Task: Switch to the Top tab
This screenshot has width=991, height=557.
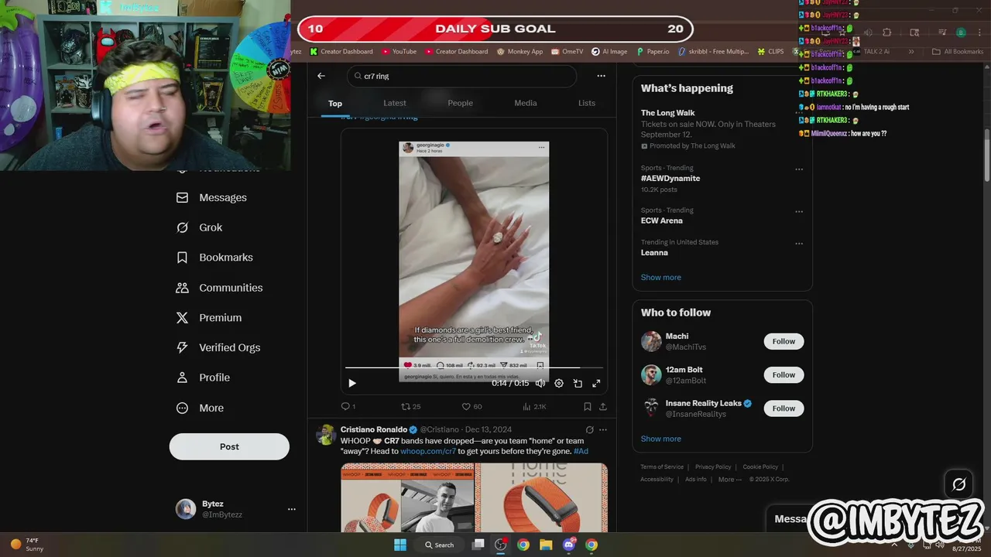Action: tap(335, 103)
